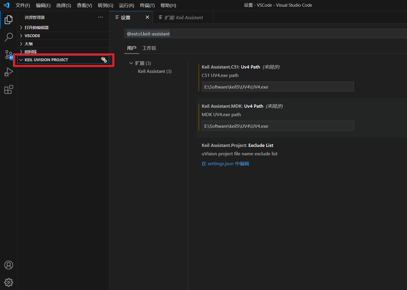Click the Keil Assistant.Project: Exclude List title
Viewport: 407px width, 290px height.
click(x=238, y=145)
